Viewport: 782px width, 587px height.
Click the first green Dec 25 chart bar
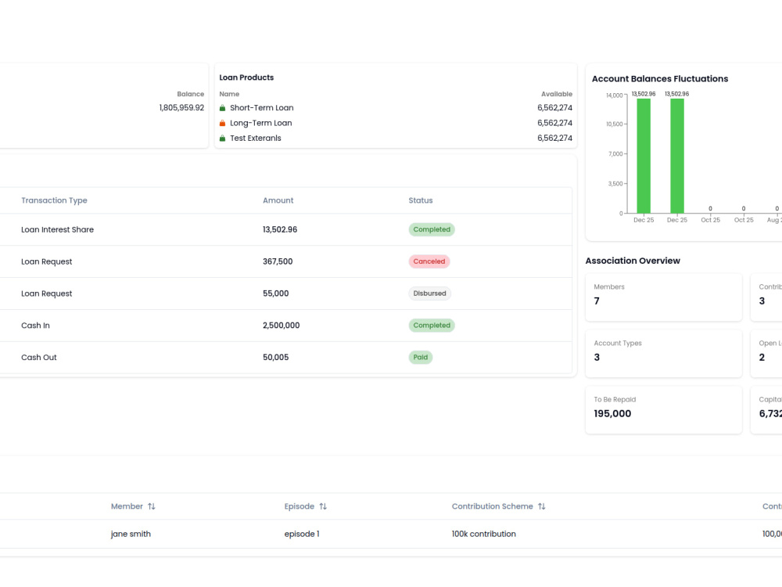coord(644,156)
